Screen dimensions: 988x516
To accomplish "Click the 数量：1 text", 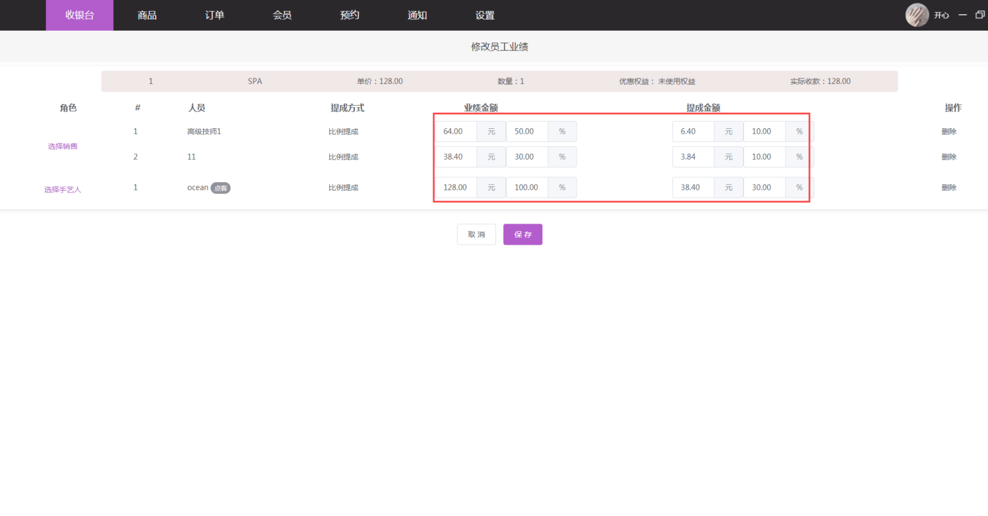I will [511, 81].
